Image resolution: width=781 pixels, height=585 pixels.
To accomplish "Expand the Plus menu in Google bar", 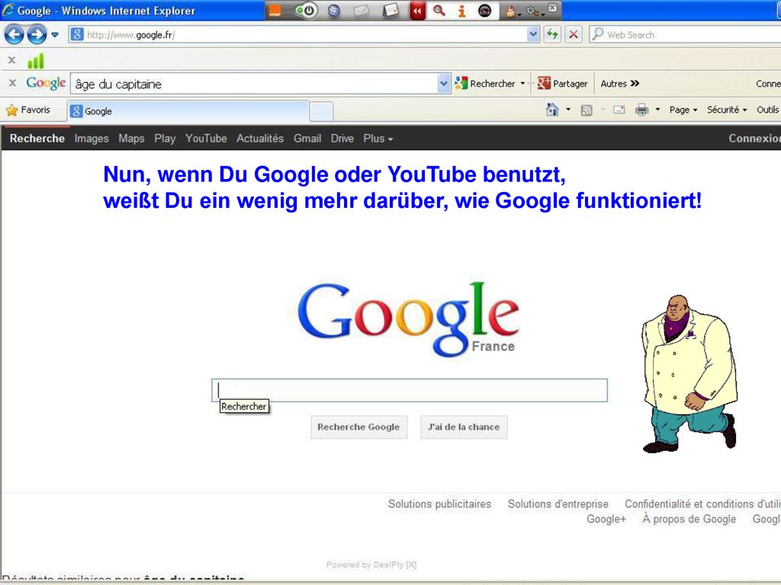I will (378, 139).
